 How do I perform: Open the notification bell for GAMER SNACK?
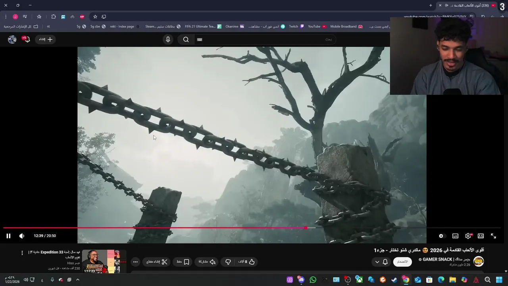(x=385, y=262)
